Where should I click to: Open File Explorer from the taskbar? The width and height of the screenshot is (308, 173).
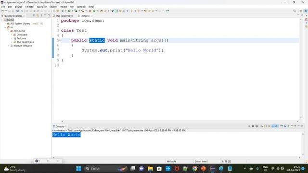coord(150,169)
